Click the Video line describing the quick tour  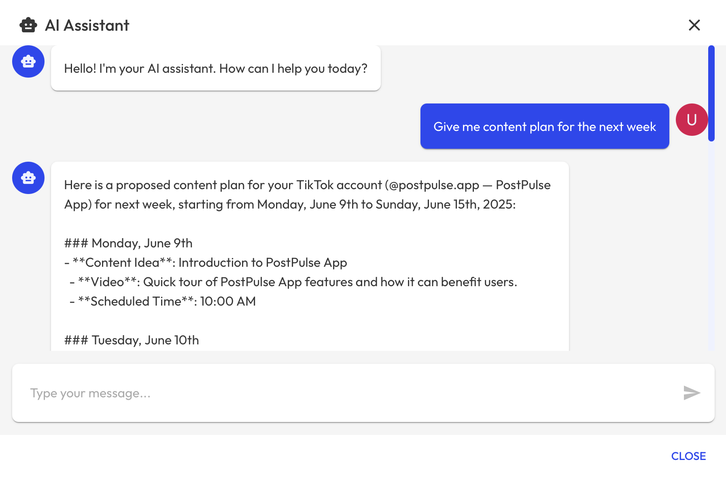[293, 282]
